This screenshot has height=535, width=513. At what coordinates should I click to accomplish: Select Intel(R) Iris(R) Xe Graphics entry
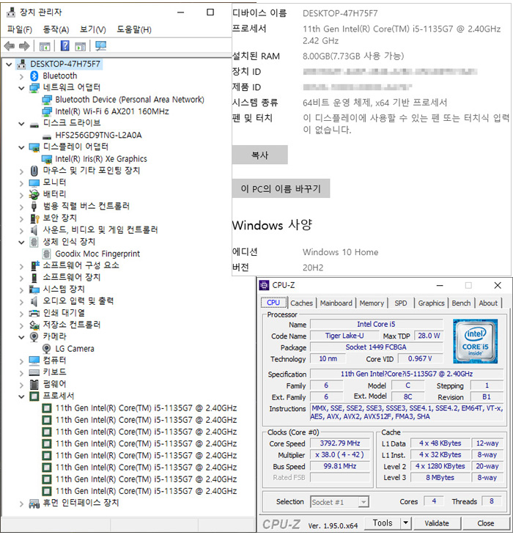coord(101,159)
